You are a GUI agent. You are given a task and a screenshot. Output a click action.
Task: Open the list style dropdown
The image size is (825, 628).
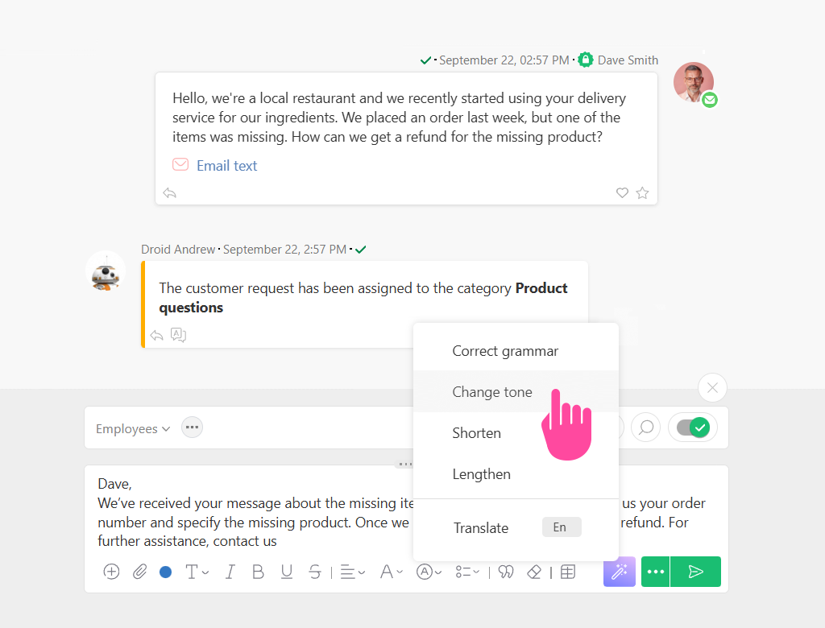[468, 572]
